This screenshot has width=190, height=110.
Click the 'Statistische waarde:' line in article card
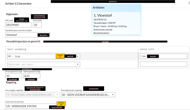[x=103, y=30]
